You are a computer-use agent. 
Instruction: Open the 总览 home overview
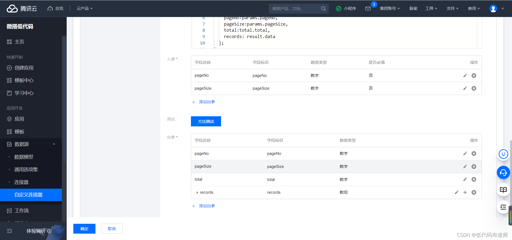[55, 9]
